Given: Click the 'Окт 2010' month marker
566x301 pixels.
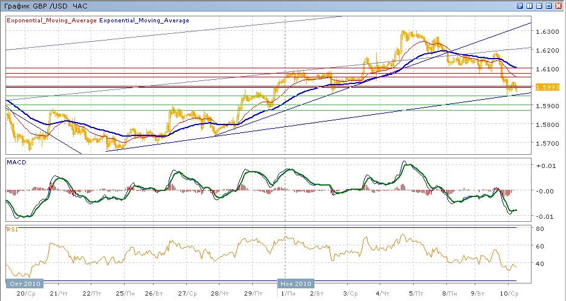Looking at the screenshot, I should pos(24,283).
